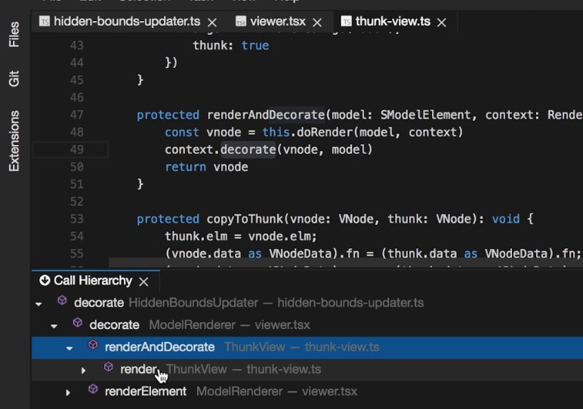
Task: Click TS file icon on thunk-view.ts tab
Action: point(346,22)
